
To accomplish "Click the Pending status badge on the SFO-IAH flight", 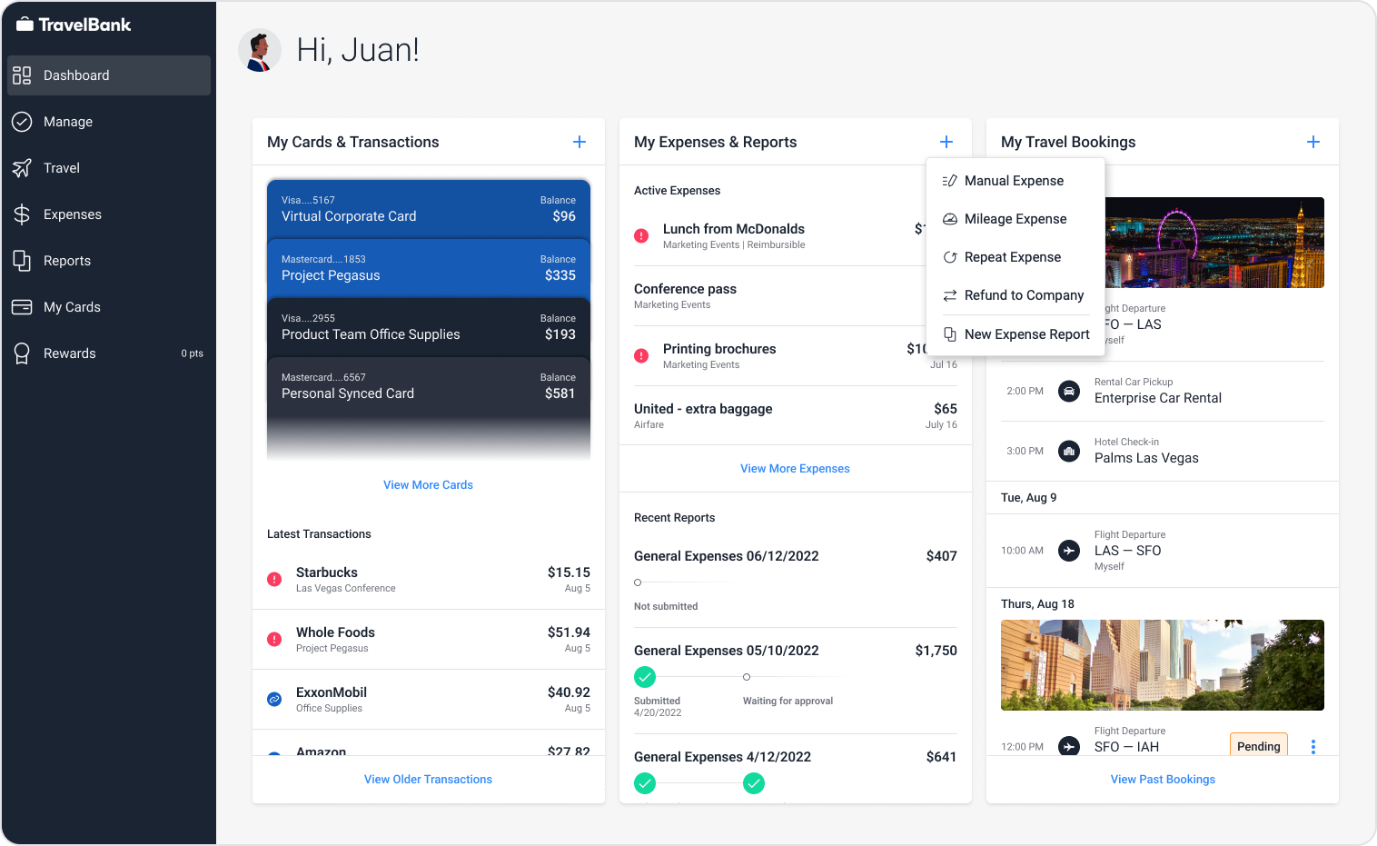I will tap(1258, 746).
